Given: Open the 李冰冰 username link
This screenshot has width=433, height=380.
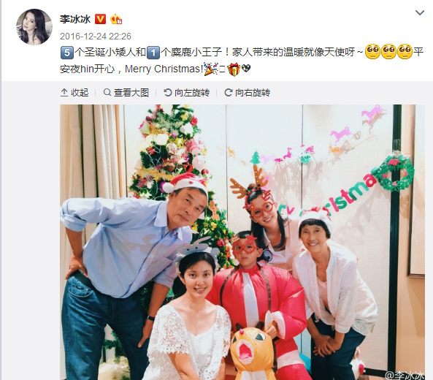Looking at the screenshot, I should click(x=75, y=19).
